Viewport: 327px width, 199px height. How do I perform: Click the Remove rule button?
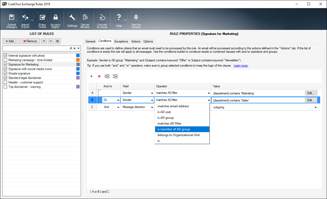click(31, 41)
